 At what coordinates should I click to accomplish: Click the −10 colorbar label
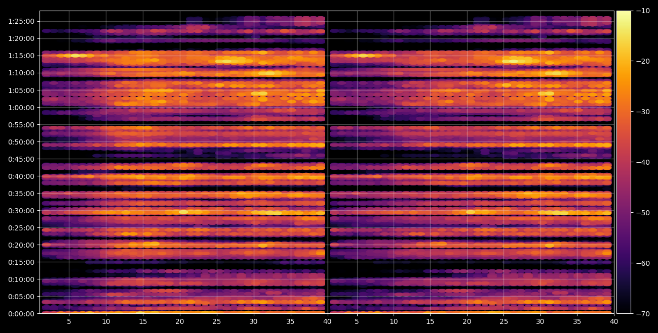tap(643, 11)
